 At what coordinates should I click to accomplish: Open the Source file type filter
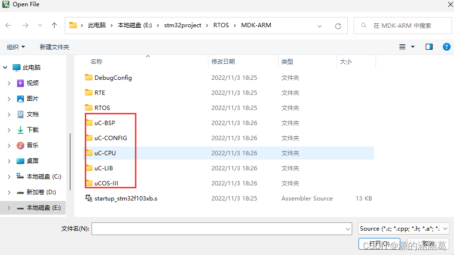[404, 229]
